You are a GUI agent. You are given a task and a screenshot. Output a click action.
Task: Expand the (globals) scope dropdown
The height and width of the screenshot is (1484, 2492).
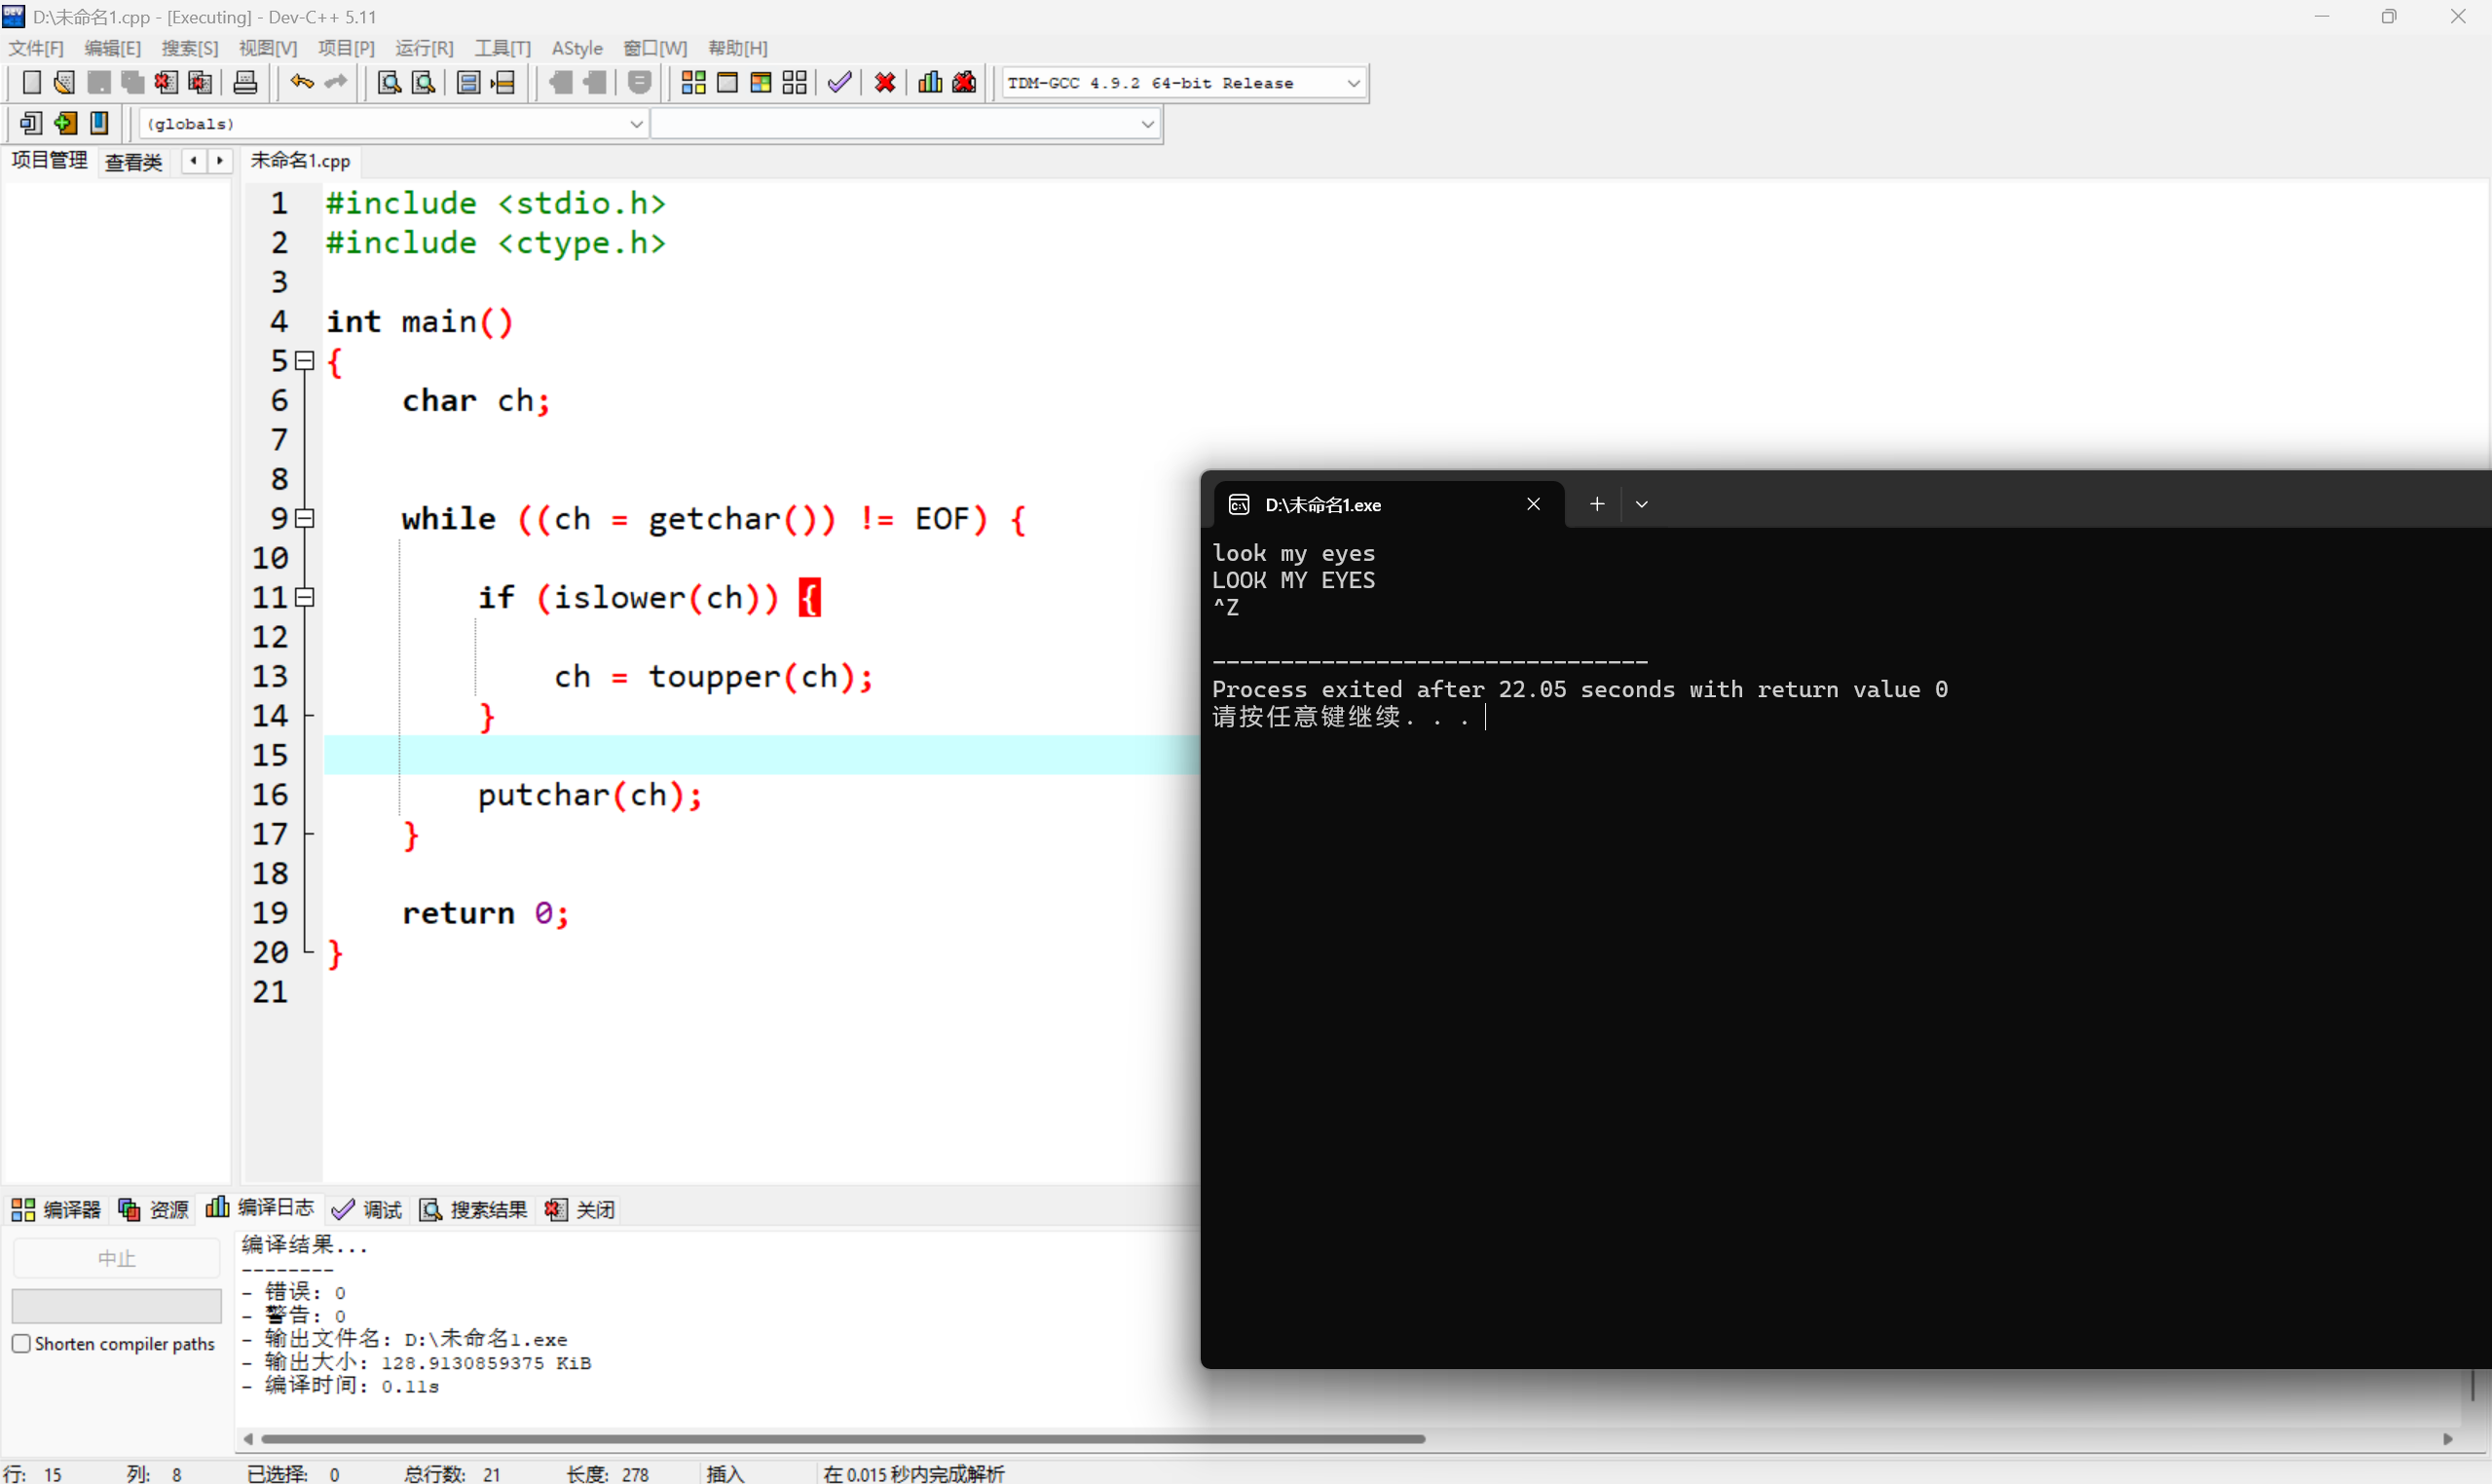tap(636, 124)
